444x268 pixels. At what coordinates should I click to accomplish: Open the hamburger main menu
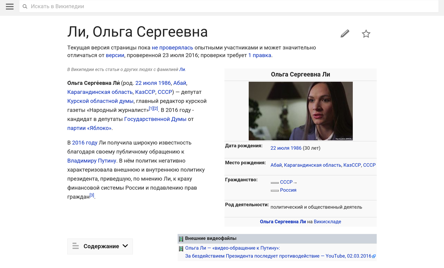(10, 6)
